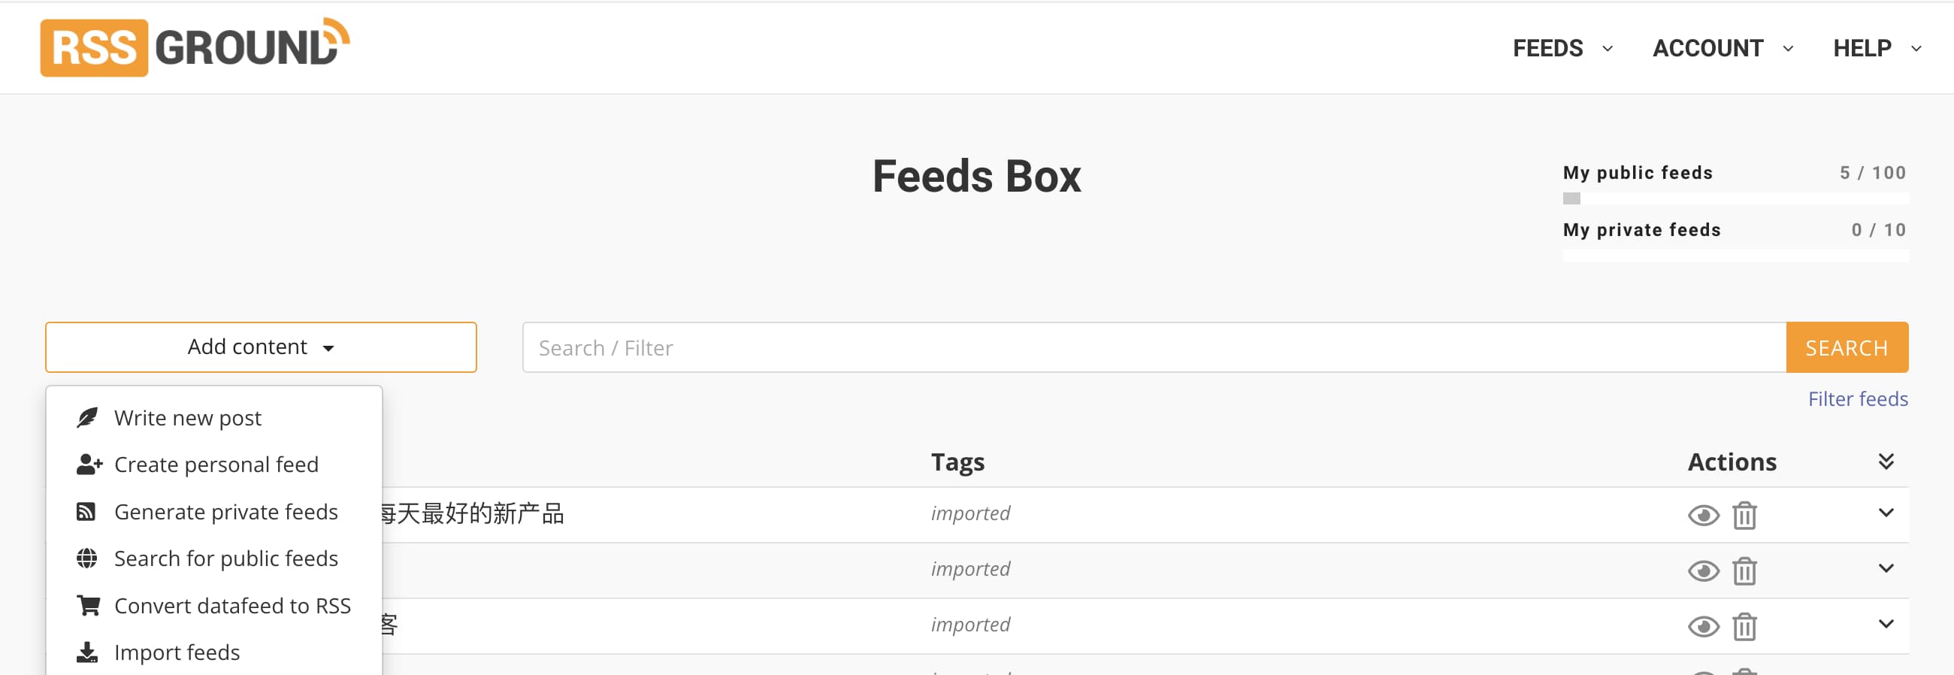Open the Add content dropdown

point(260,347)
